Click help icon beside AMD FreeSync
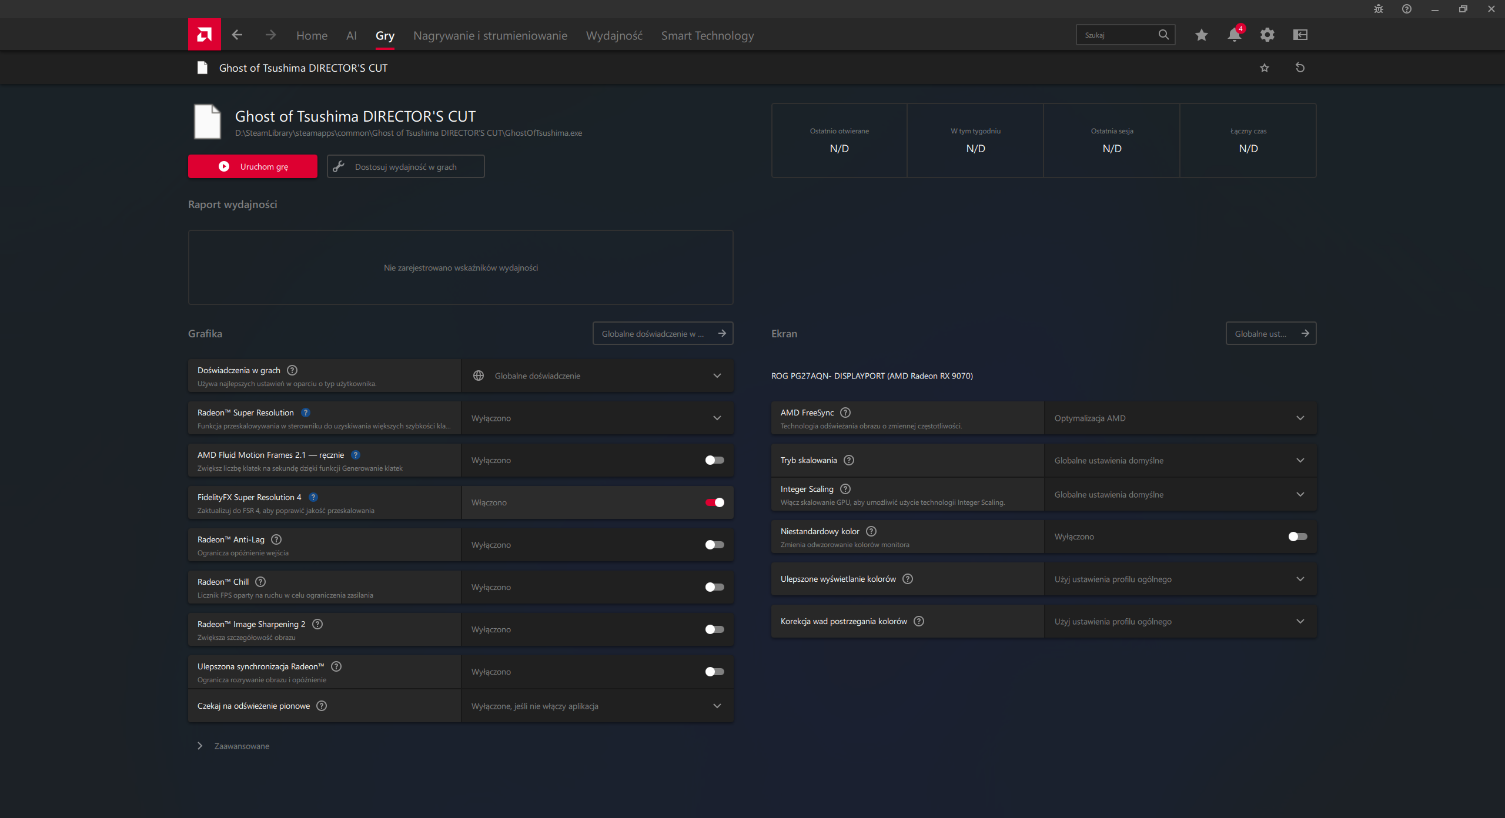The height and width of the screenshot is (818, 1505). point(845,413)
